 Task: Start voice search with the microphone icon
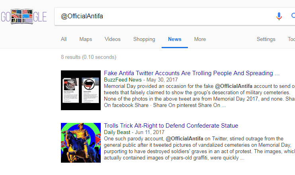pos(279,16)
